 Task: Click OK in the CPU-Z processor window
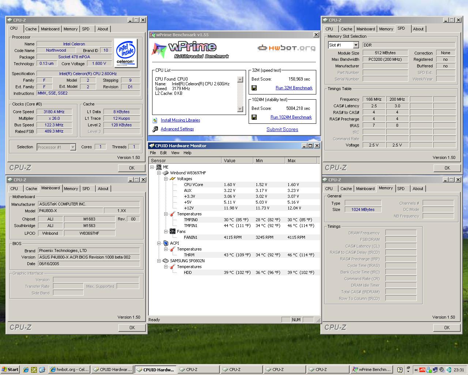click(132, 168)
